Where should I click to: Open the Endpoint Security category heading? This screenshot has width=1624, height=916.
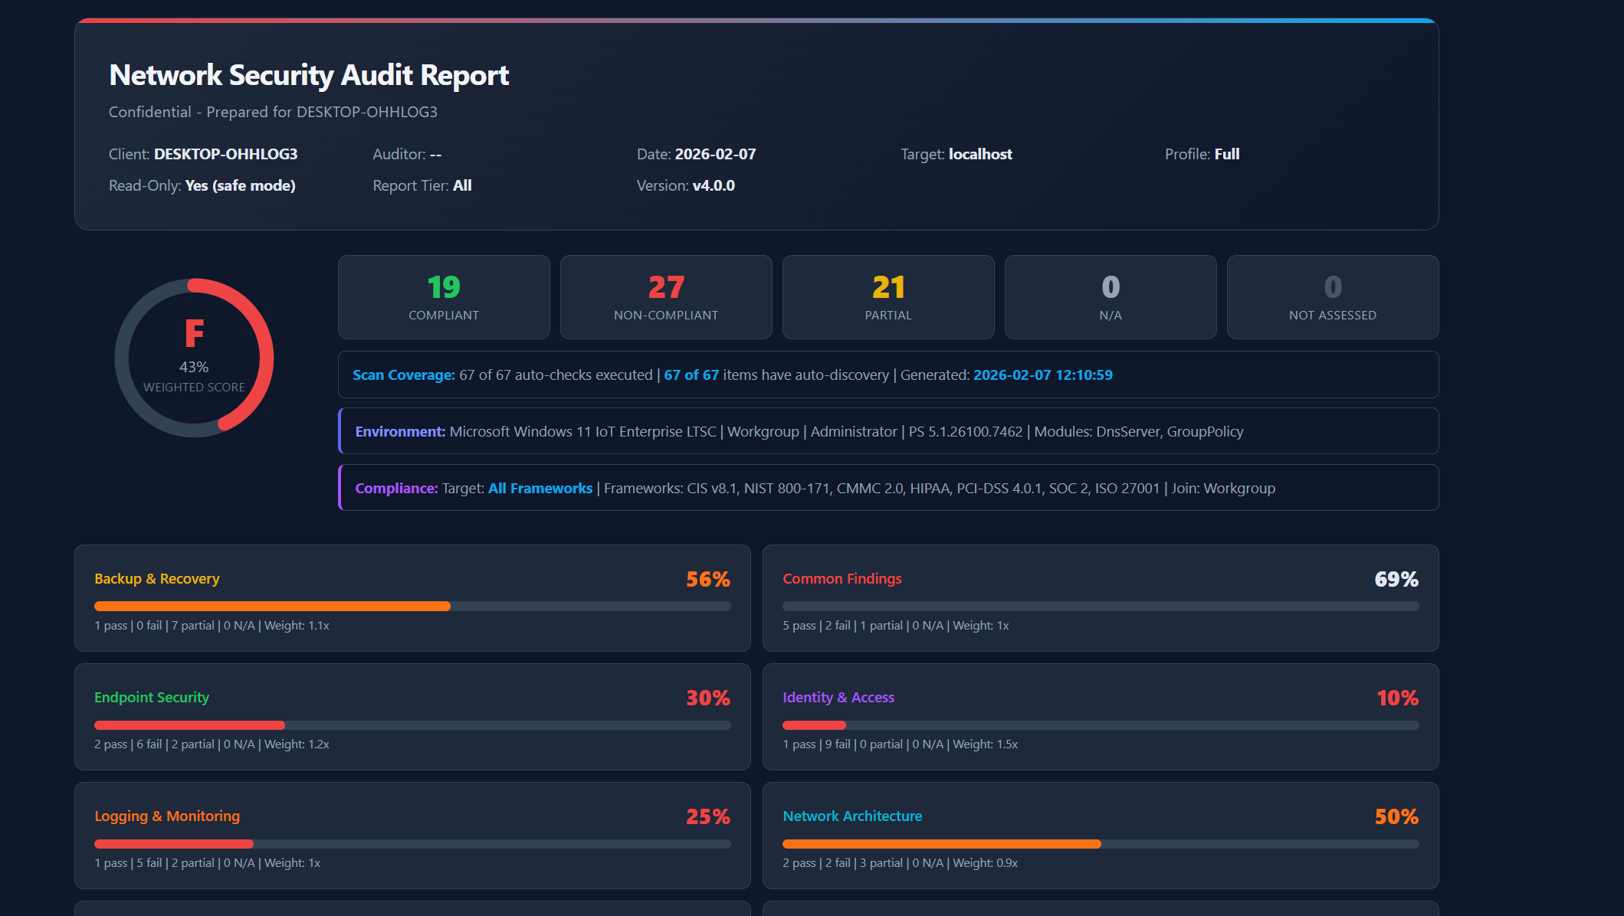(152, 697)
